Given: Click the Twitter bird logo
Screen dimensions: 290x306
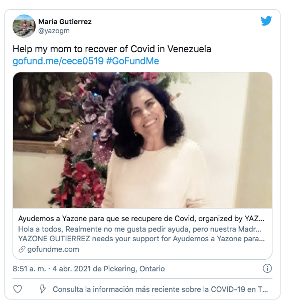Looking at the screenshot, I should click(266, 21).
